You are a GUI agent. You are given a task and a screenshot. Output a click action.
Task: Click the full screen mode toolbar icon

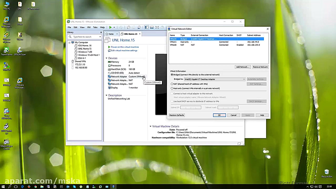157,27
